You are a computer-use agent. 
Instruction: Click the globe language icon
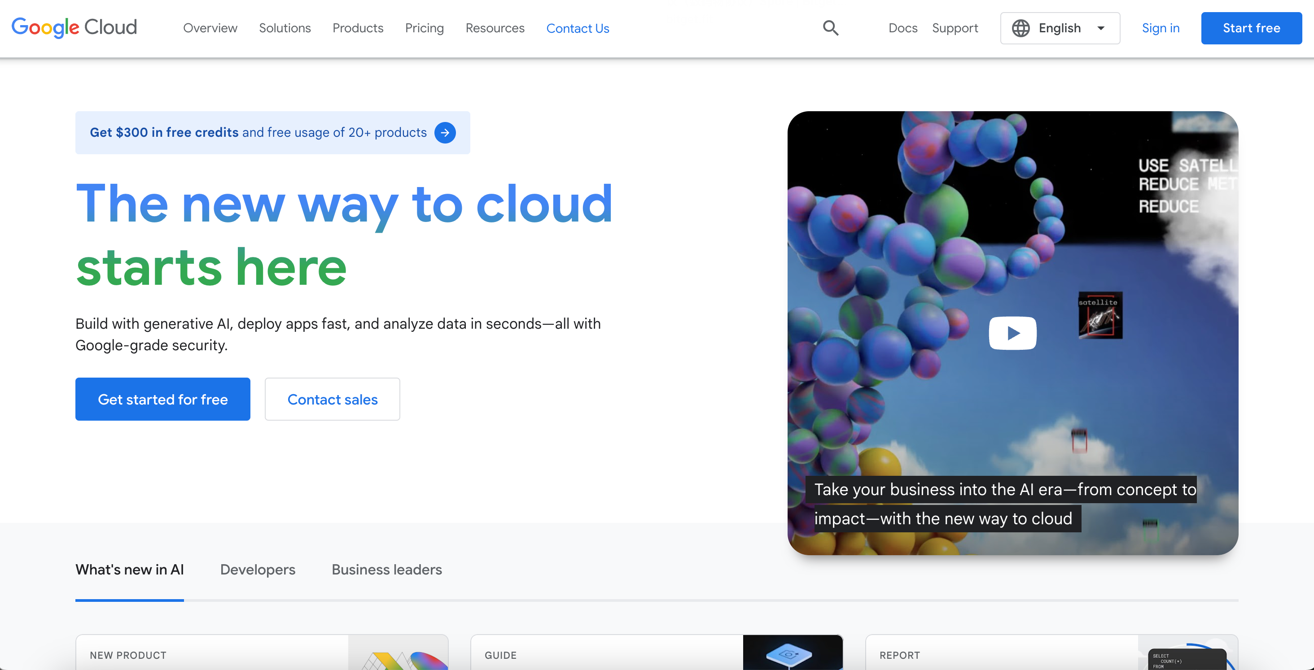pyautogui.click(x=1020, y=28)
